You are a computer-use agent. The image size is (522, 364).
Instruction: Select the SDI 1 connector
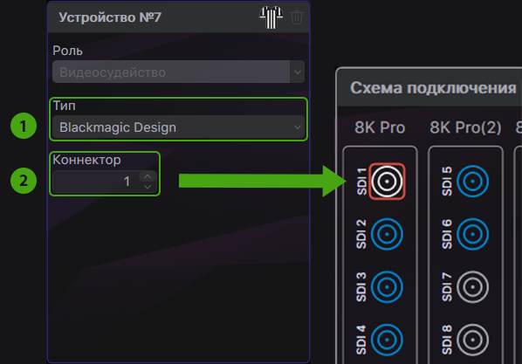pos(387,182)
